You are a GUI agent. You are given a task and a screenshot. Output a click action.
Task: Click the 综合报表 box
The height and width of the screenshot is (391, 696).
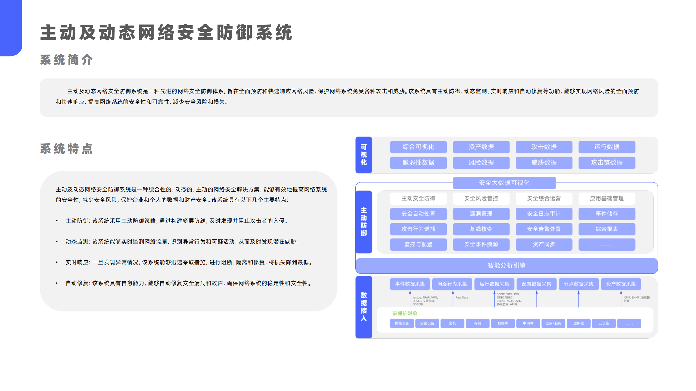(607, 229)
